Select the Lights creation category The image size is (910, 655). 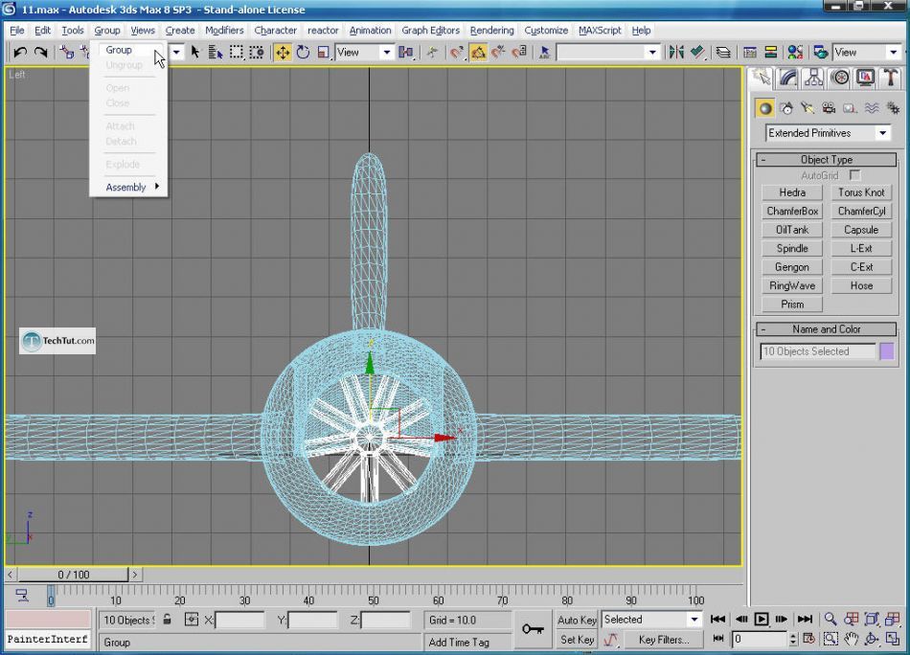[x=808, y=108]
